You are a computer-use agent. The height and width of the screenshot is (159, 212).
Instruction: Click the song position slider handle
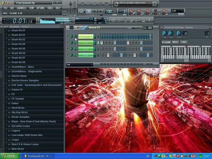click(102, 15)
